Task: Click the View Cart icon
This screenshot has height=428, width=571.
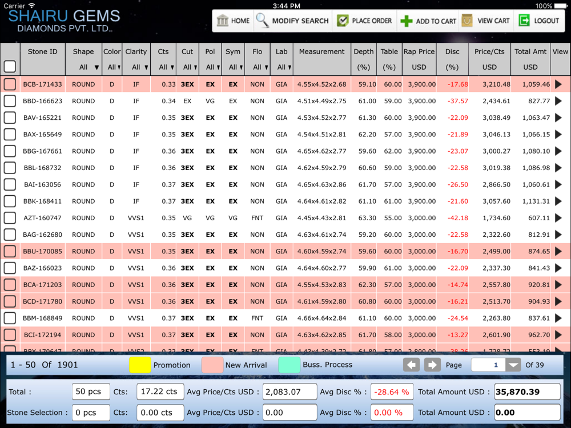Action: pos(467,21)
